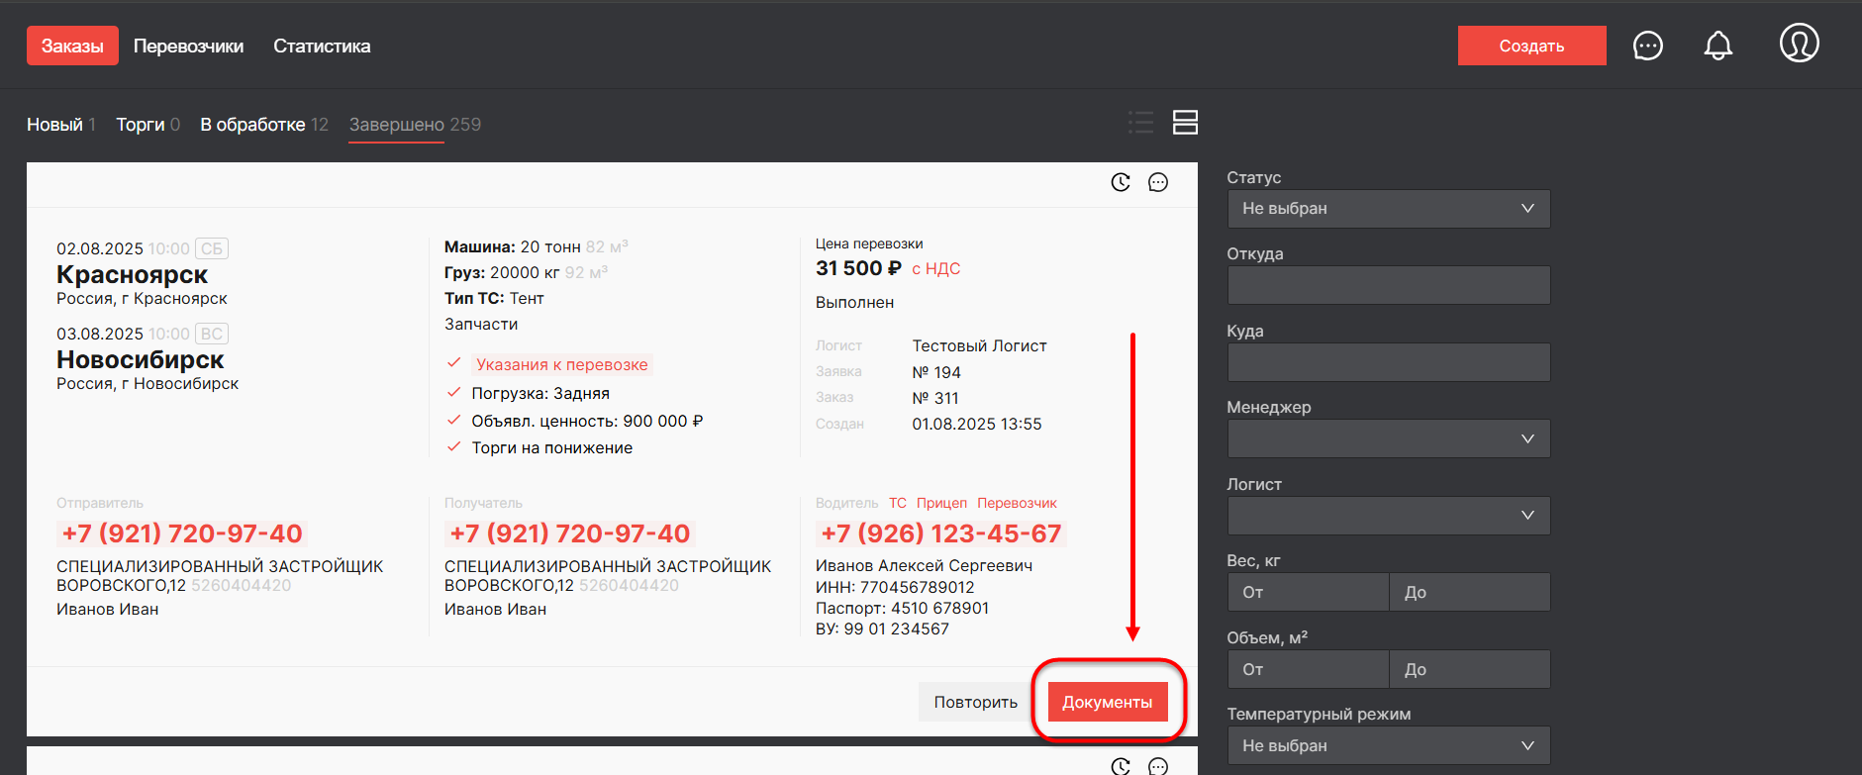Focus the Вес От field
This screenshot has width=1862, height=775.
tap(1308, 592)
